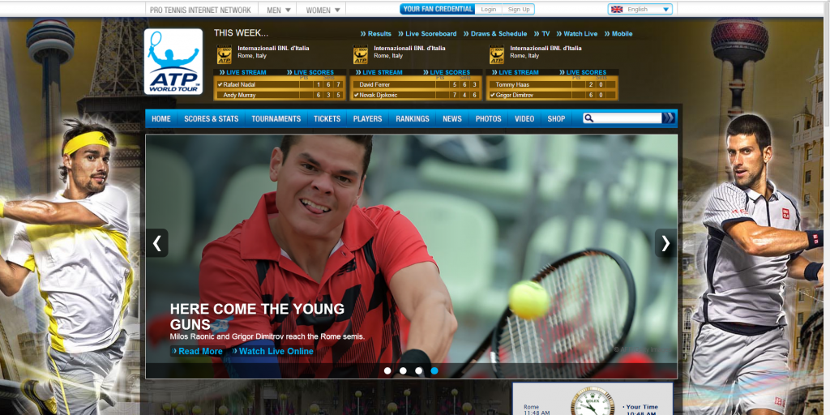
Task: Click HERE COME THE YOUNG GUNS headline
Action: [257, 317]
